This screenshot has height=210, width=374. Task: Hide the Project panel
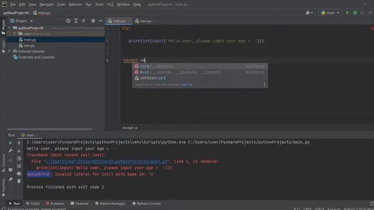[x=101, y=21]
